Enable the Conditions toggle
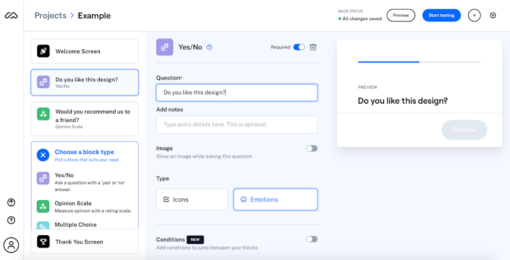Image resolution: width=510 pixels, height=260 pixels. pos(311,239)
